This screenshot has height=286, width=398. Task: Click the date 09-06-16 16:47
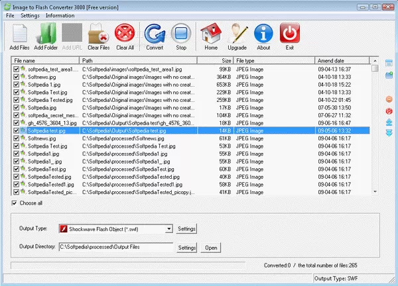[334, 123]
